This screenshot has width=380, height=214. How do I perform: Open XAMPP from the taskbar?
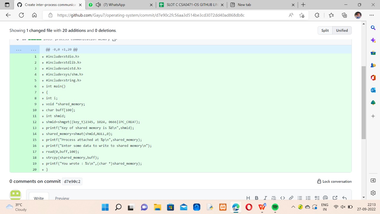point(223,207)
